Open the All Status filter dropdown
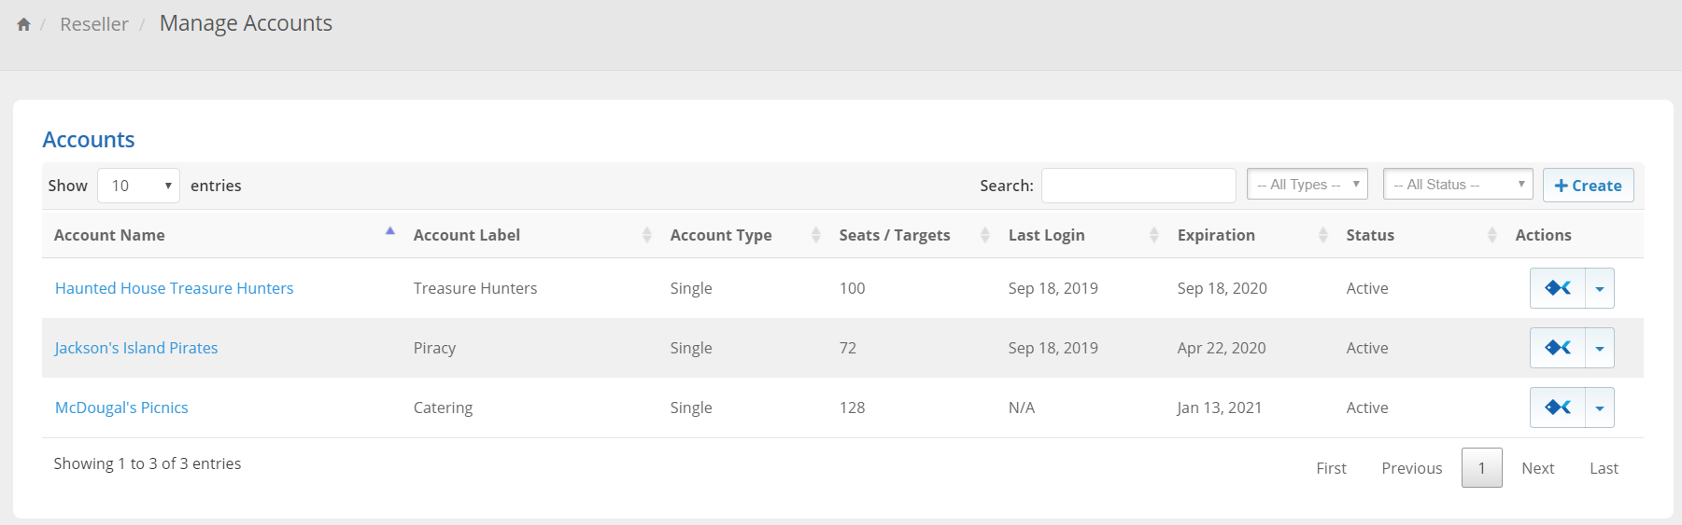 [x=1457, y=185]
